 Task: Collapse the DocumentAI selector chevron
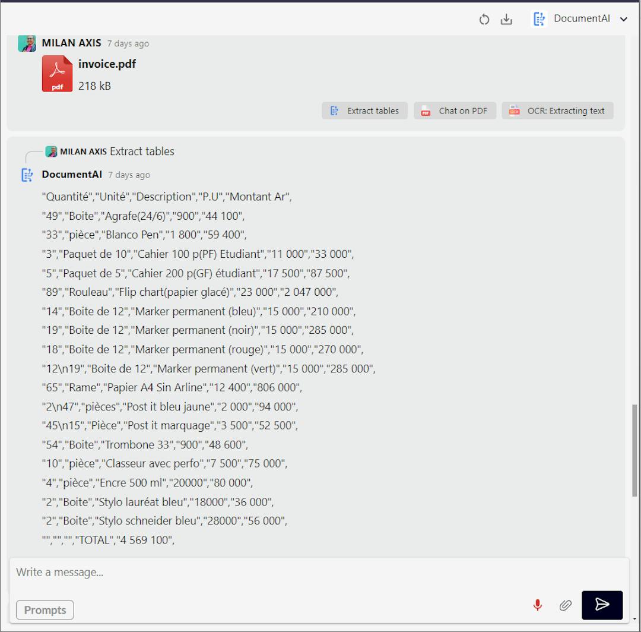coord(623,18)
